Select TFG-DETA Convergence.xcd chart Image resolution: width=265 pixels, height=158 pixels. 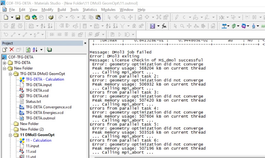49,107
